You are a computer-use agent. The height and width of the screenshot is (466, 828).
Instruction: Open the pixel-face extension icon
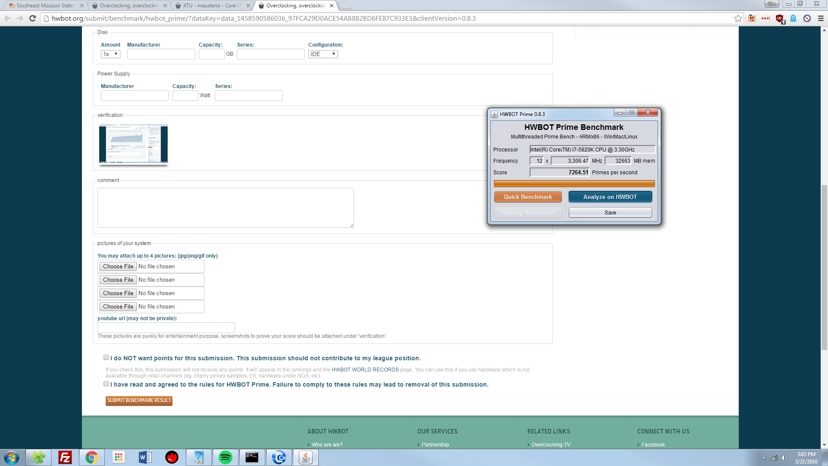coord(752,18)
